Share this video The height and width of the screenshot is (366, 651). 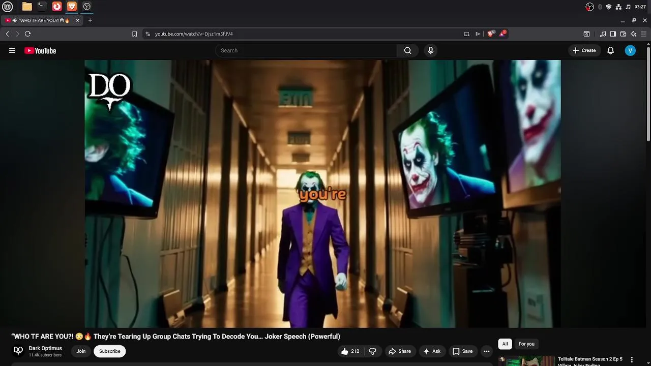coord(400,351)
